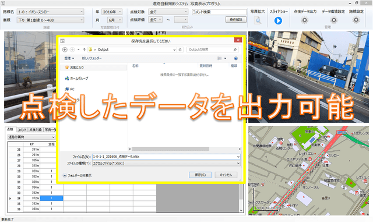Open the dialog help icon
Image resolution: width=373 pixels, height=223 pixels.
coord(235,58)
